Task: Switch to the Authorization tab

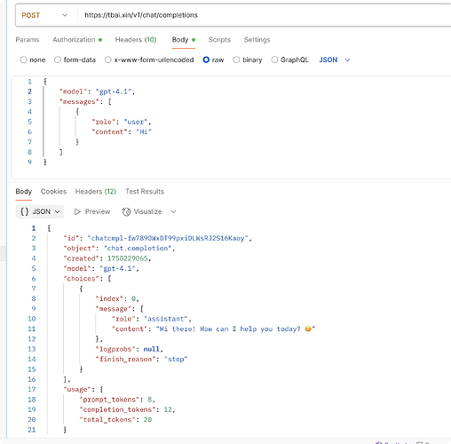Action: [x=77, y=40]
